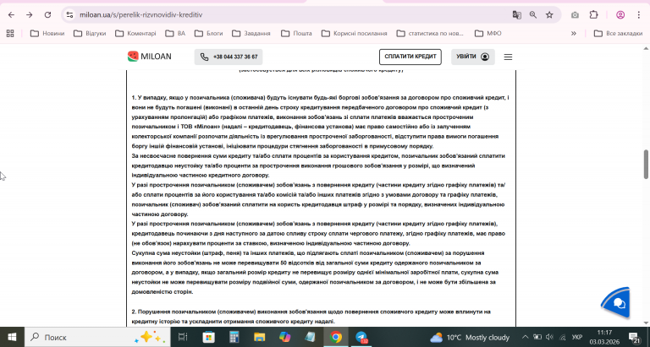Open the Завдання bookmark folder
The width and height of the screenshot is (650, 347).
pyautogui.click(x=251, y=34)
